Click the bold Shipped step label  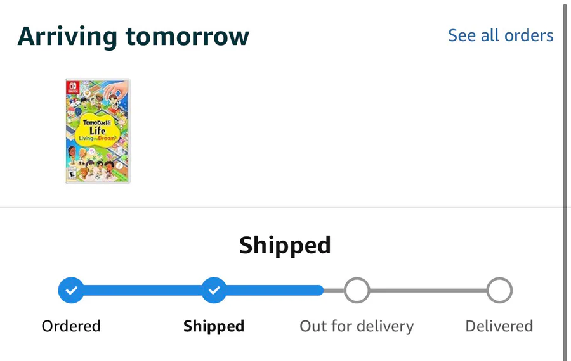(214, 326)
